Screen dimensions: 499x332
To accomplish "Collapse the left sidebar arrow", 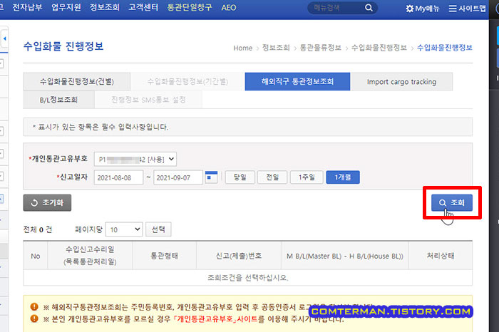I will click(x=4, y=38).
